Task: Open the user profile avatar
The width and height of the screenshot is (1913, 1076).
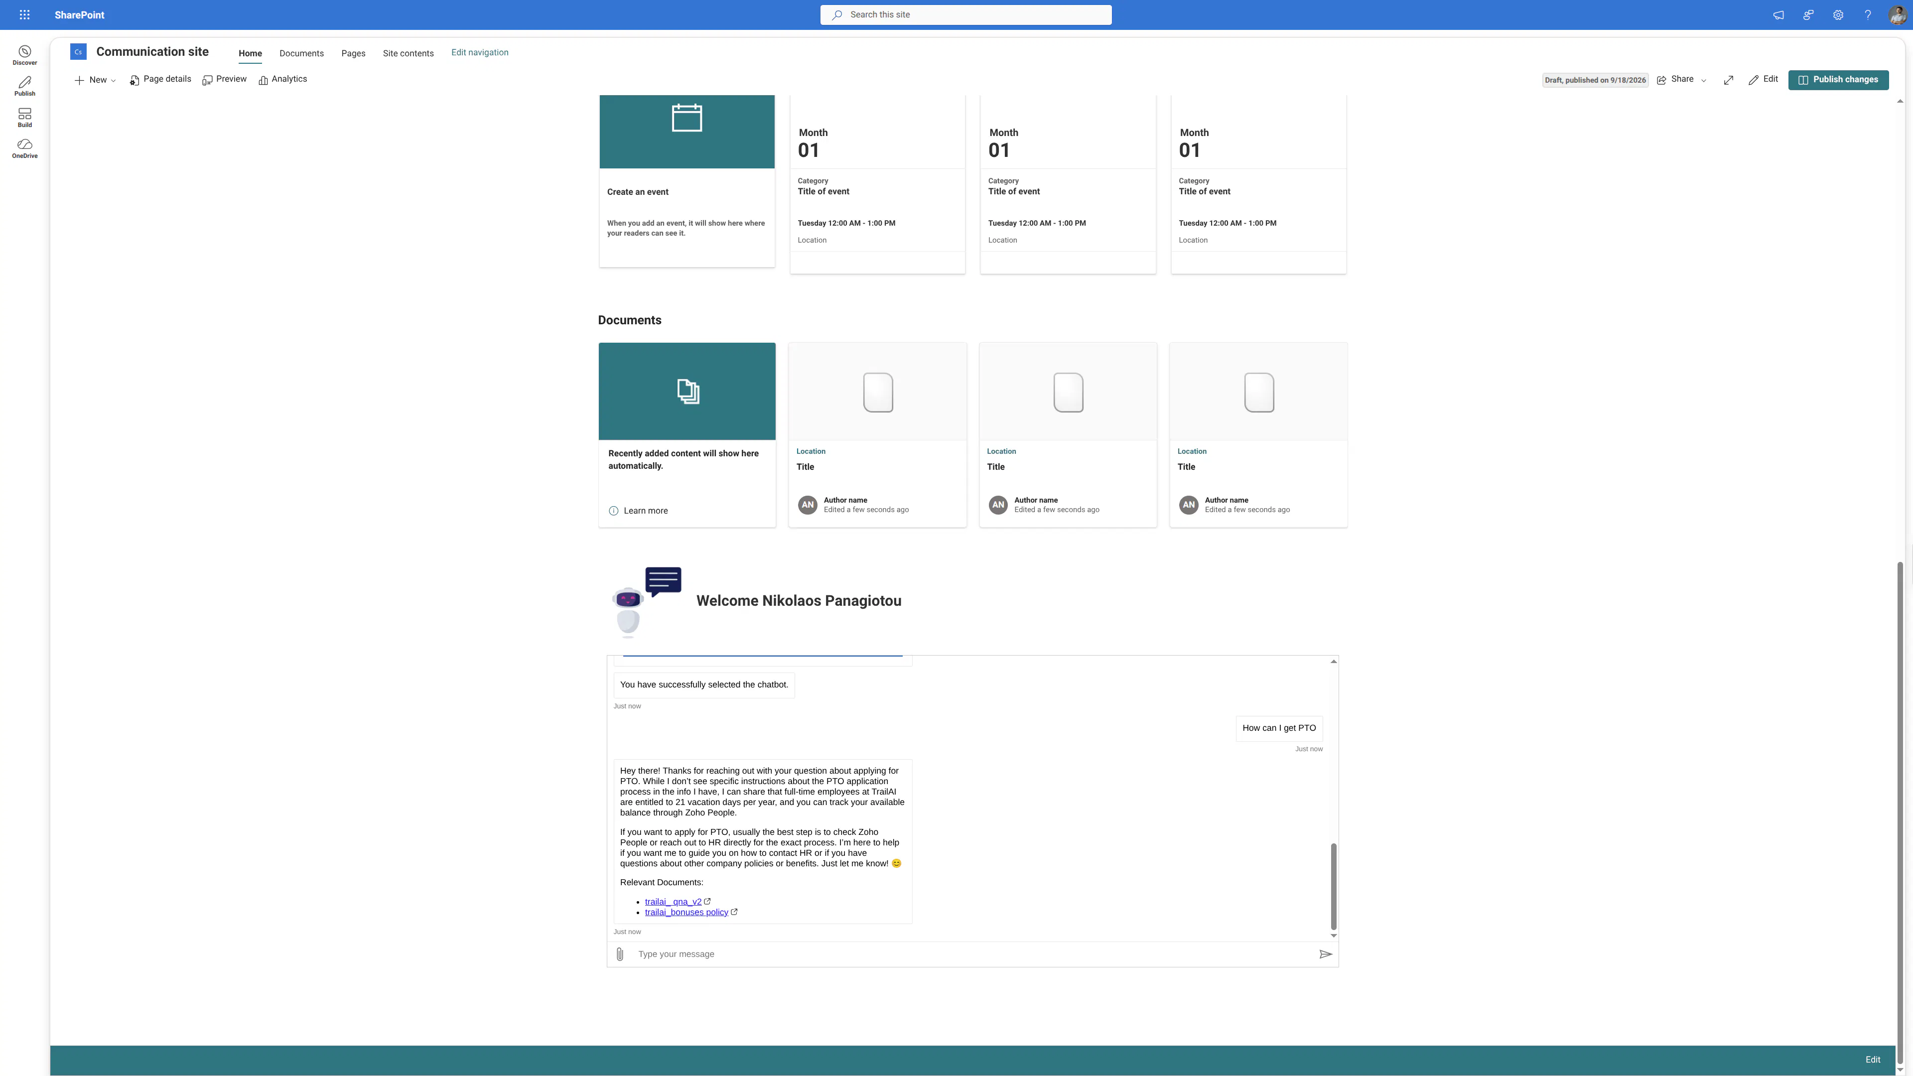Action: 1898,15
